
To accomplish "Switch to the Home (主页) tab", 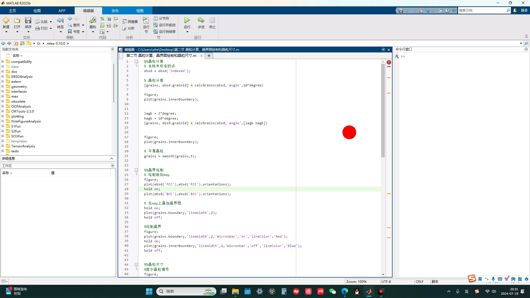I will [12, 11].
